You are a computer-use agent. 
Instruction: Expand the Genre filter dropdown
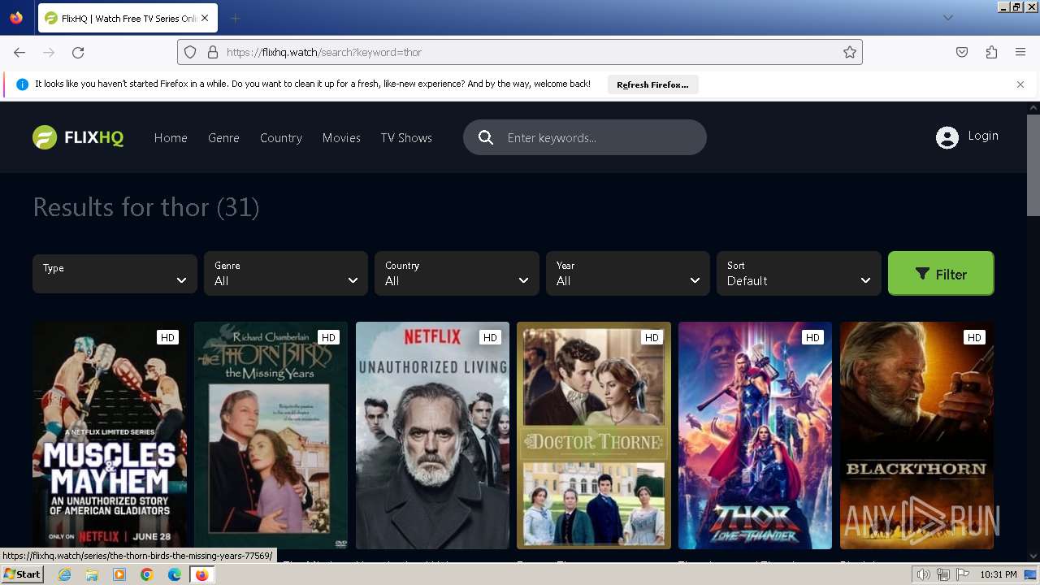286,273
